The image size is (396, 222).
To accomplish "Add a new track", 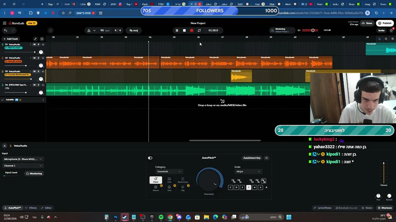I will (11, 39).
